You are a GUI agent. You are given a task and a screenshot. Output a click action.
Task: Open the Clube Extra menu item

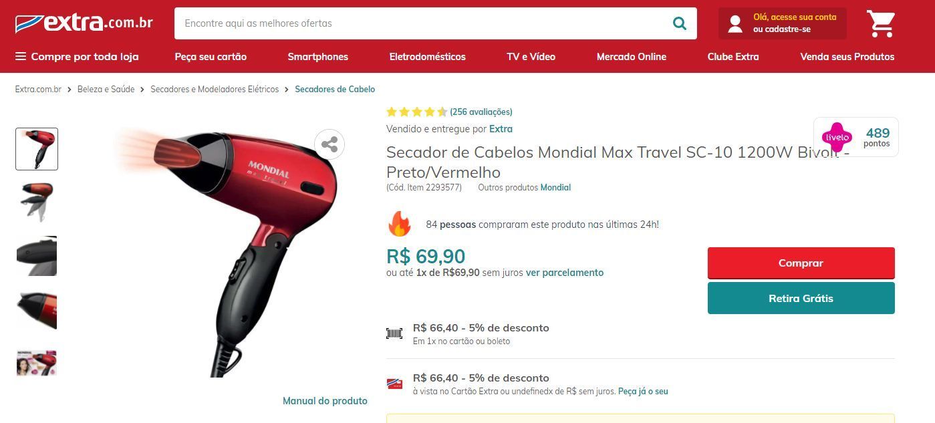733,57
